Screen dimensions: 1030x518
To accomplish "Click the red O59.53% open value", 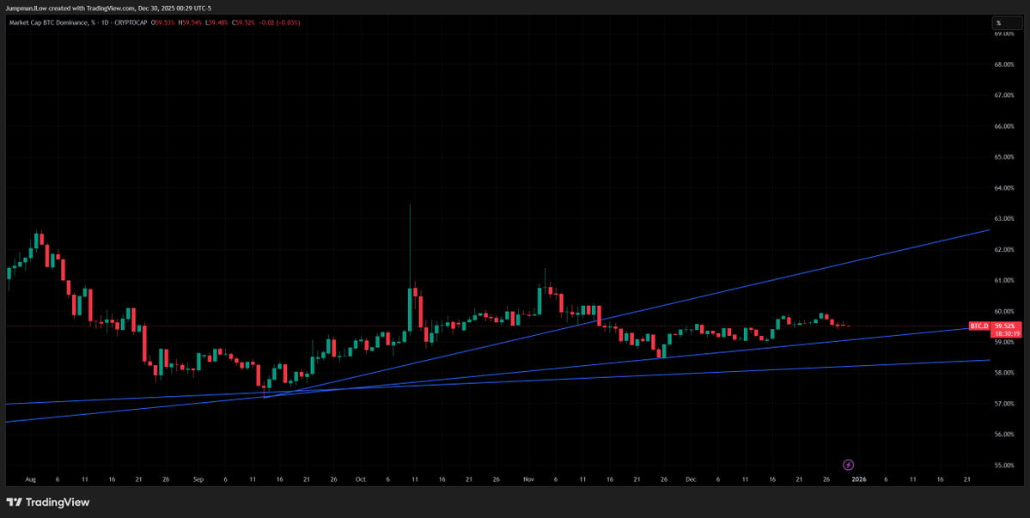I will click(163, 22).
